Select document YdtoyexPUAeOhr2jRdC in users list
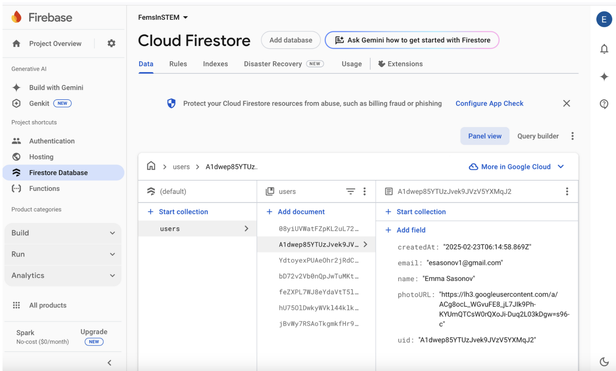Screen dimensions: 616x371 pyautogui.click(x=318, y=260)
